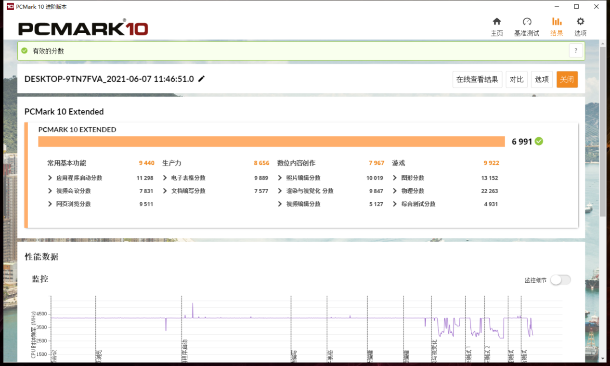Click the vertical scrollbar on the right
Screen dimensions: 610x366
click(x=603, y=130)
